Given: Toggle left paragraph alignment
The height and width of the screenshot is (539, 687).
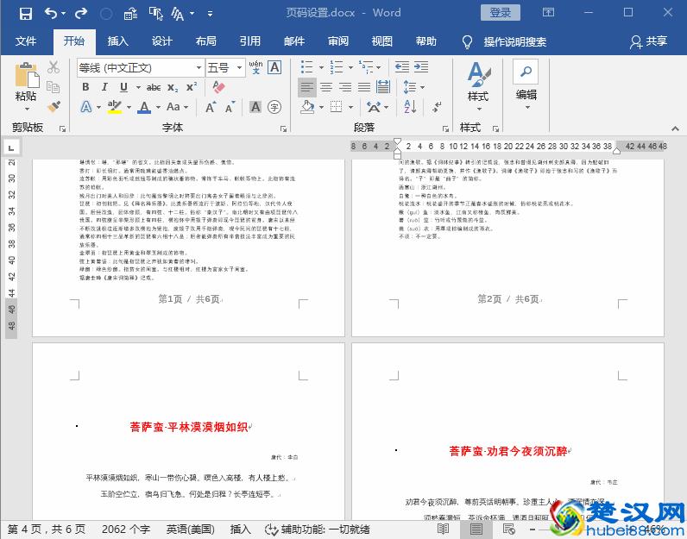Looking at the screenshot, I should [x=307, y=87].
